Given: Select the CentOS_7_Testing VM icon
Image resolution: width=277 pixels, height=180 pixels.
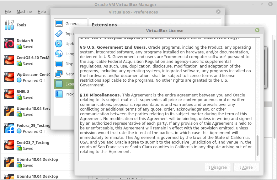Looking at the screenshot, I should click(9, 145).
